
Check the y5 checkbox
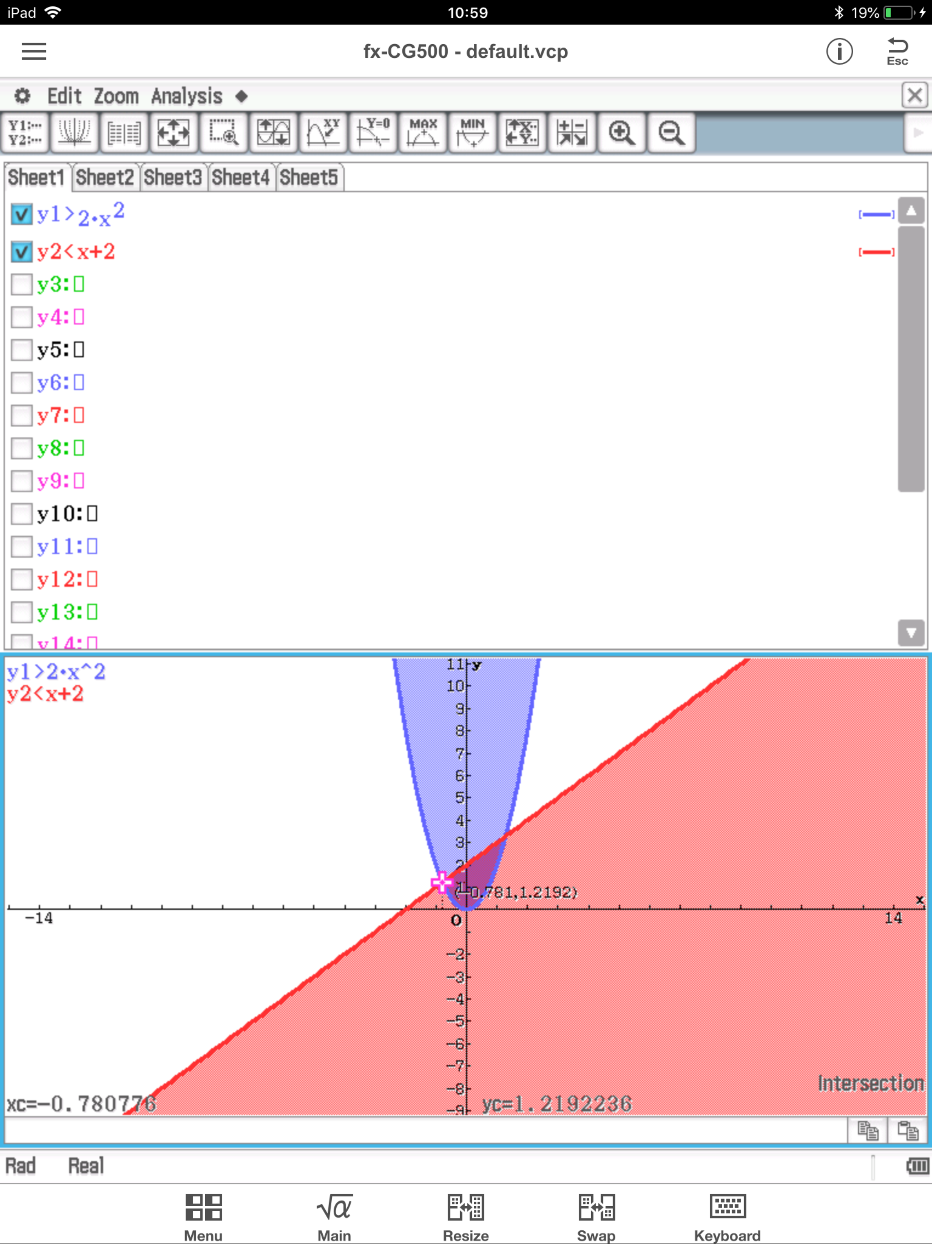tap(21, 350)
